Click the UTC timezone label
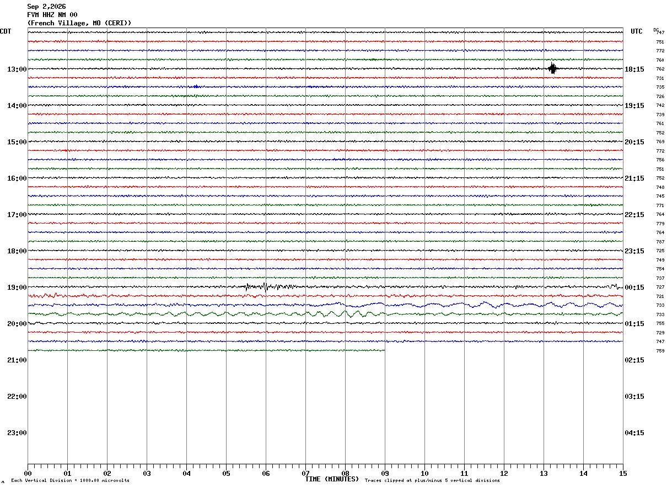 click(637, 31)
